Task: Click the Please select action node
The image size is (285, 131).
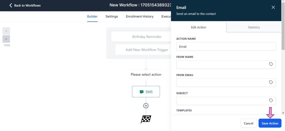Action: (x=146, y=74)
